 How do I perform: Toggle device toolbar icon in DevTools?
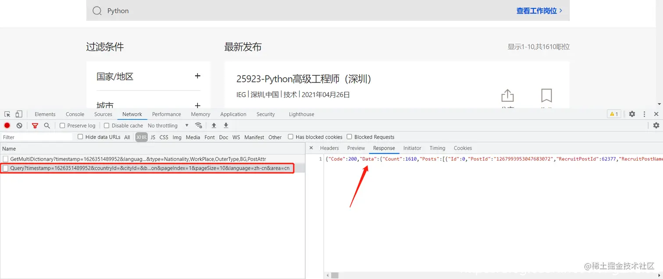[19, 114]
